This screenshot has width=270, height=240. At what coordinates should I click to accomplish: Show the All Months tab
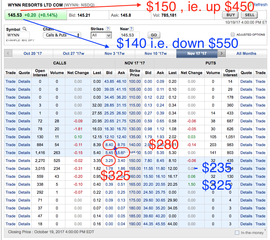click(x=246, y=53)
